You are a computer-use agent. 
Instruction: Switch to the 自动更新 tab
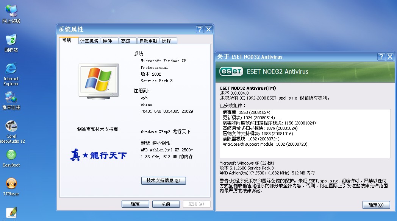click(148, 41)
